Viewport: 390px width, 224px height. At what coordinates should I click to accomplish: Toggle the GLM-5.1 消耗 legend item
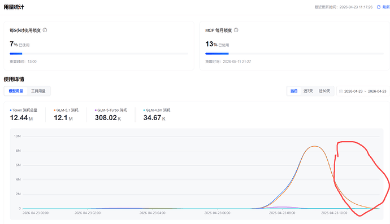pyautogui.click(x=66, y=110)
